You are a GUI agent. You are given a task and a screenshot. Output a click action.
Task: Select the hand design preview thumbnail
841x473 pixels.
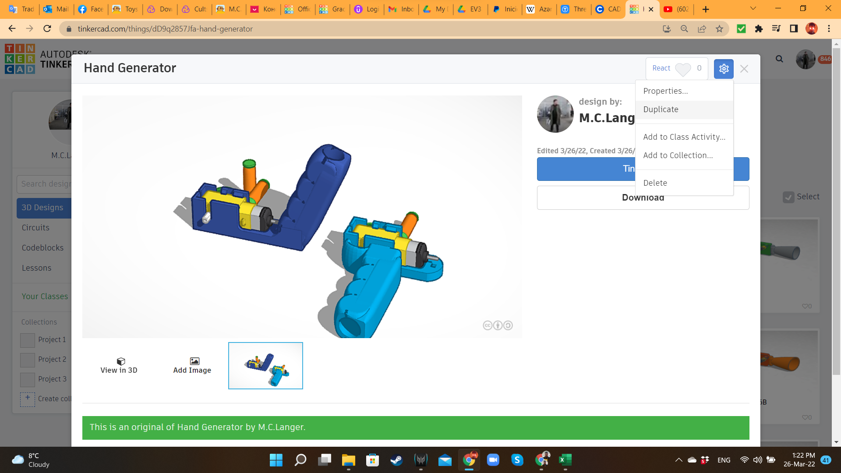click(x=265, y=366)
